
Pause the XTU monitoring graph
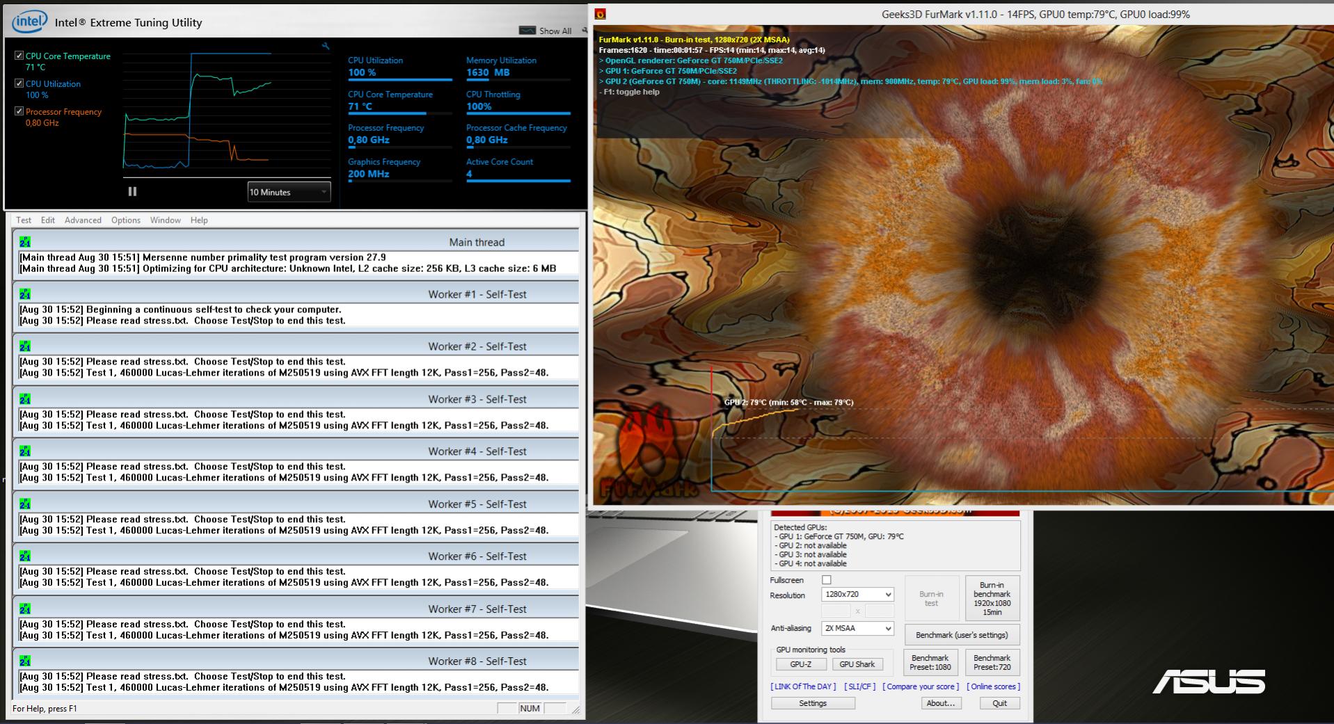(132, 191)
